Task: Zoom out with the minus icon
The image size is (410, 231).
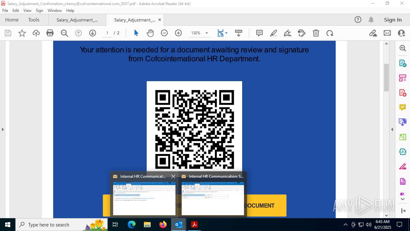Action: click(x=164, y=33)
